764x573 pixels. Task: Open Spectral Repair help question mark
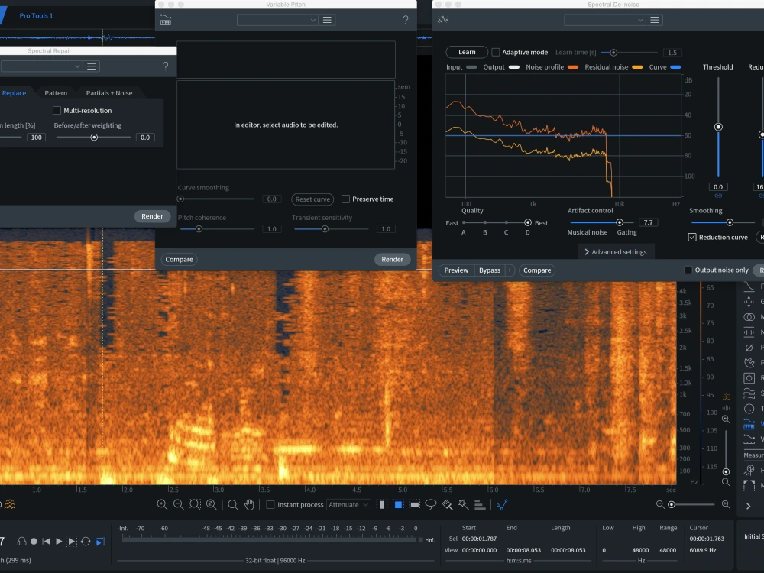(x=166, y=66)
